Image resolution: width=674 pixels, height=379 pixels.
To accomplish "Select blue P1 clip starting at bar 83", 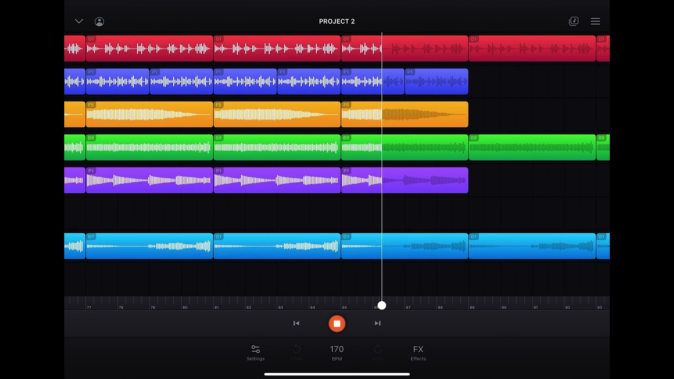I will pyautogui.click(x=309, y=82).
